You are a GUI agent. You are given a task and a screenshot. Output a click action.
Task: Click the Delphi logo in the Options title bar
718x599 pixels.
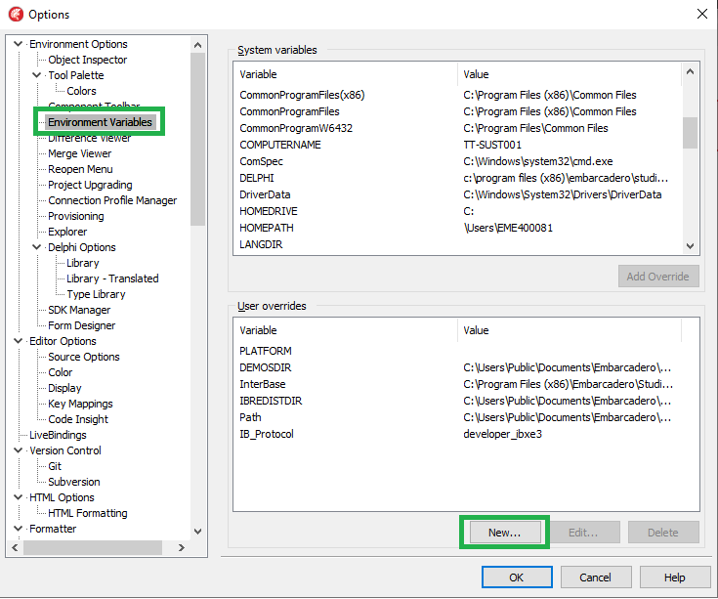tap(16, 15)
